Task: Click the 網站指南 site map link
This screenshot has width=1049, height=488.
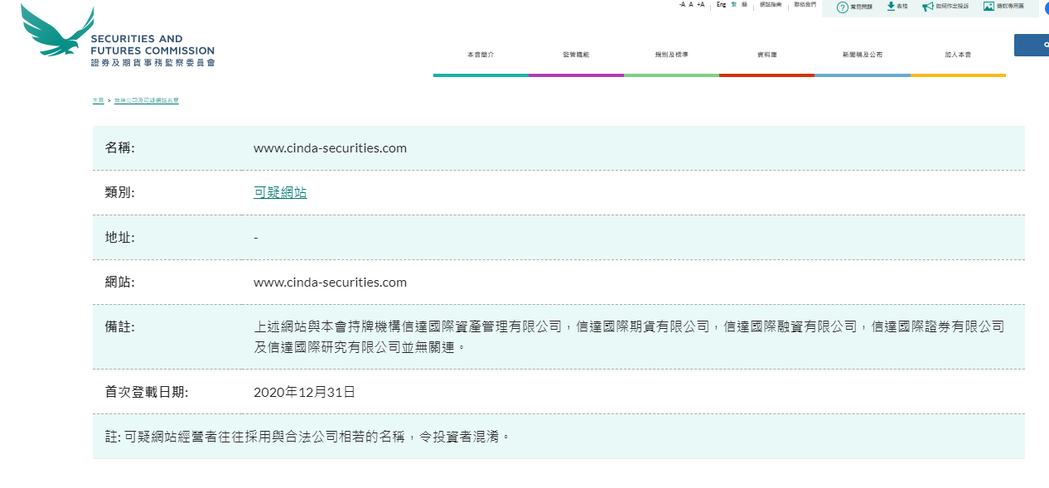Action: tap(771, 5)
